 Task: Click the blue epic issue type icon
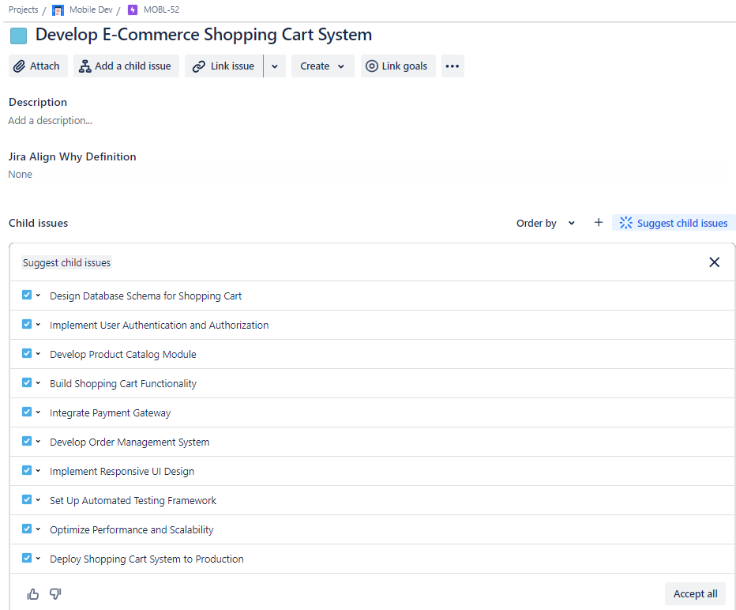click(x=18, y=36)
